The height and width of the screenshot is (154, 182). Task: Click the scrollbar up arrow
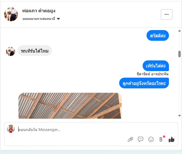click(179, 31)
